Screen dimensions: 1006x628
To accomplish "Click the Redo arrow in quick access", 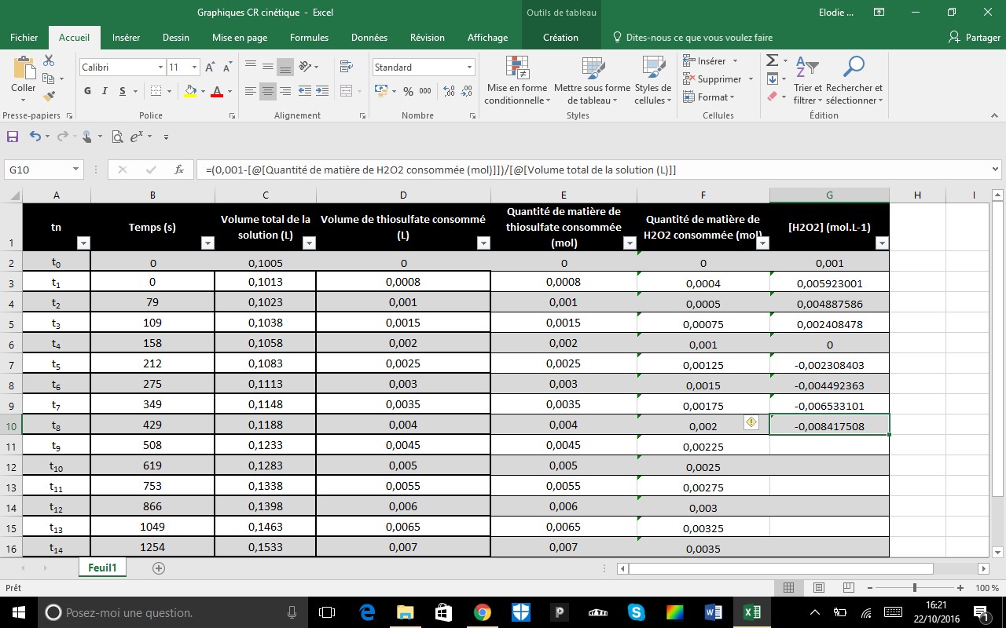I will point(62,137).
